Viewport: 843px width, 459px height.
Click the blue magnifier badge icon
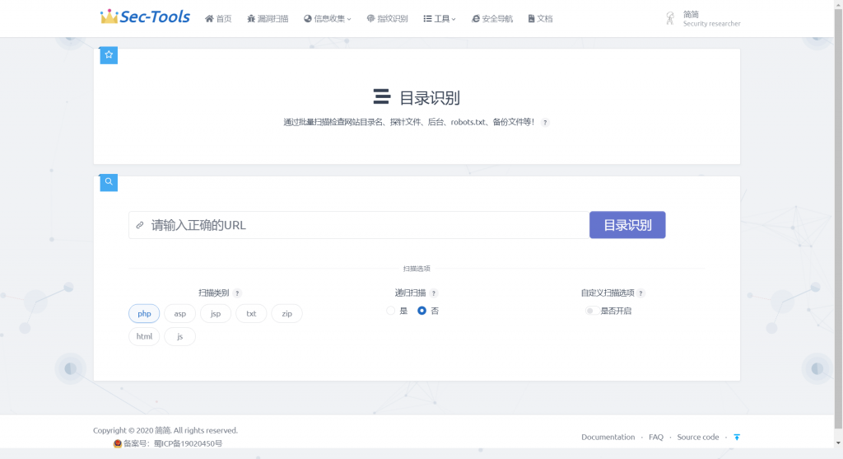point(109,182)
